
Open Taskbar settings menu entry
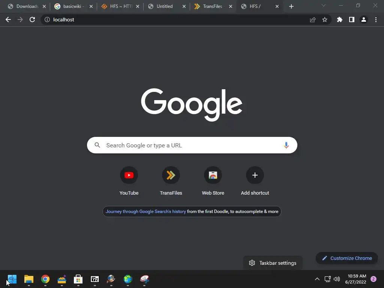[273, 263]
